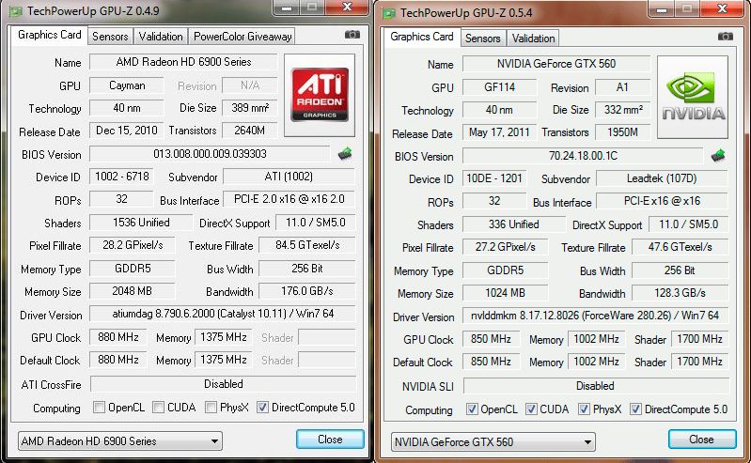Close GPU-Z 0.4.9 with the title bar X
751x463 pixels.
(347, 8)
